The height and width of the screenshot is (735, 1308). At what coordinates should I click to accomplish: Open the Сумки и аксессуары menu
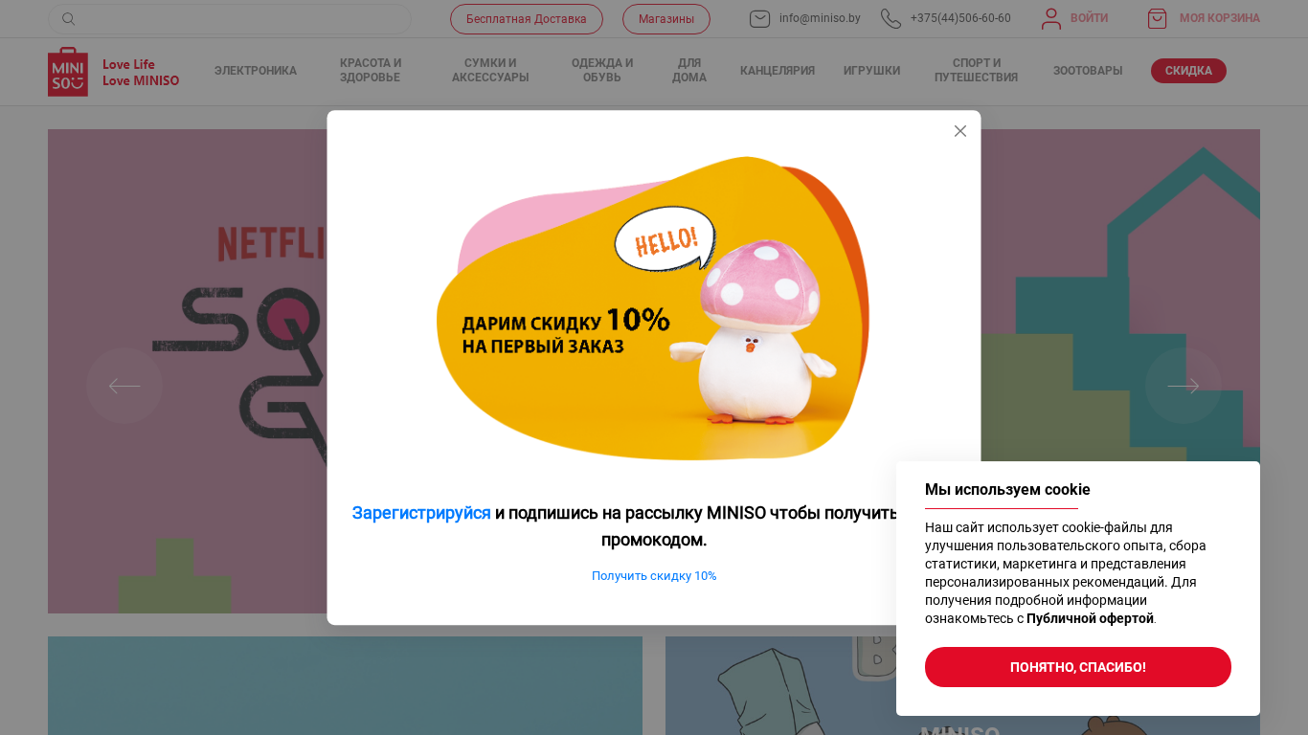(490, 71)
